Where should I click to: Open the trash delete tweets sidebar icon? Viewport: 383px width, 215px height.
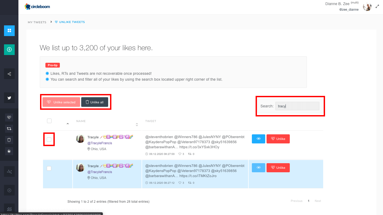click(x=9, y=140)
